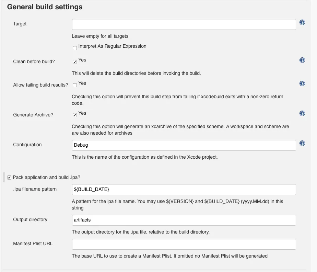Focus the empty Target input field
This screenshot has width=317, height=272.
tap(184, 24)
